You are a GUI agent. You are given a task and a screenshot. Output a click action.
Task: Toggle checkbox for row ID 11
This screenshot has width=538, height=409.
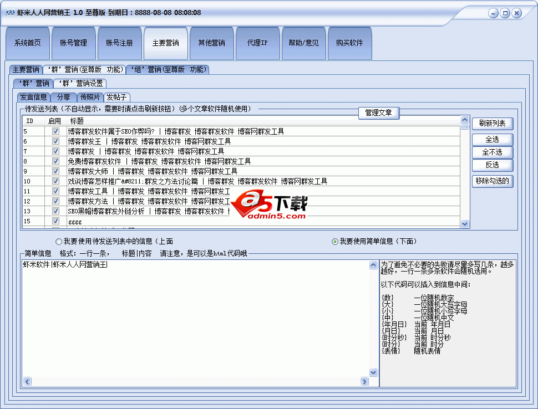[55, 191]
